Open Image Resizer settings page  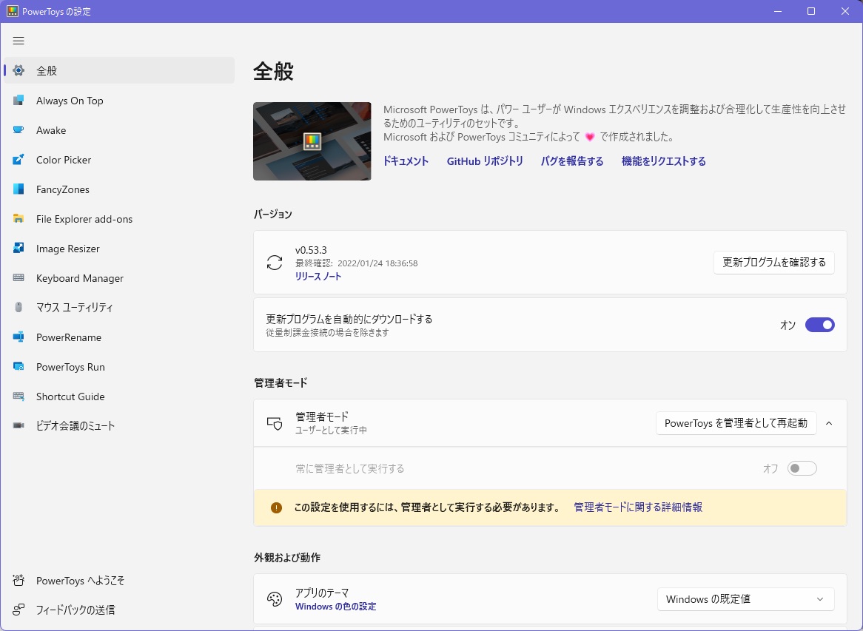coord(119,248)
